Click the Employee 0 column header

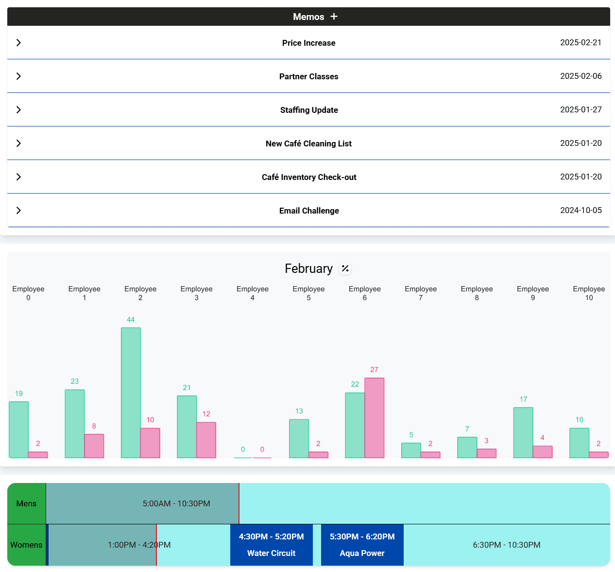pos(28,293)
